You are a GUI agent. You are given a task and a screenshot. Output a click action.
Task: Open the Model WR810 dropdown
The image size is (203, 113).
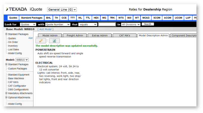[x=22, y=60]
